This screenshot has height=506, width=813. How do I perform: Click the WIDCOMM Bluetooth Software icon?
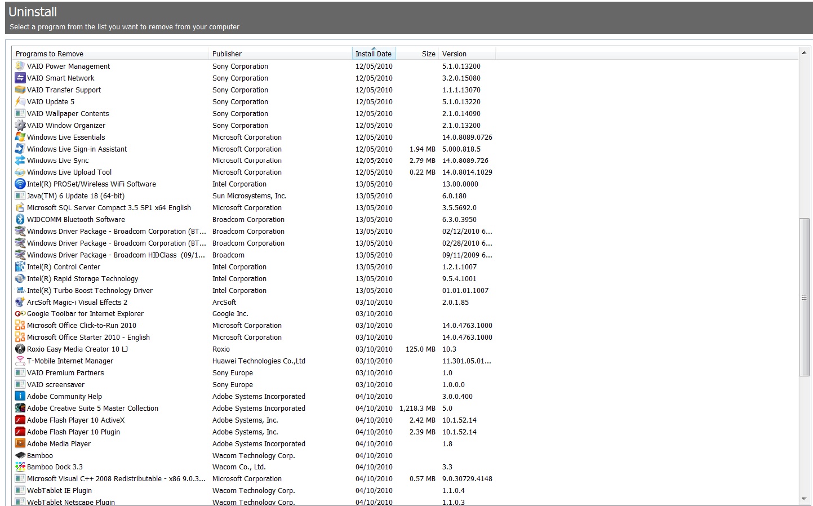point(20,219)
